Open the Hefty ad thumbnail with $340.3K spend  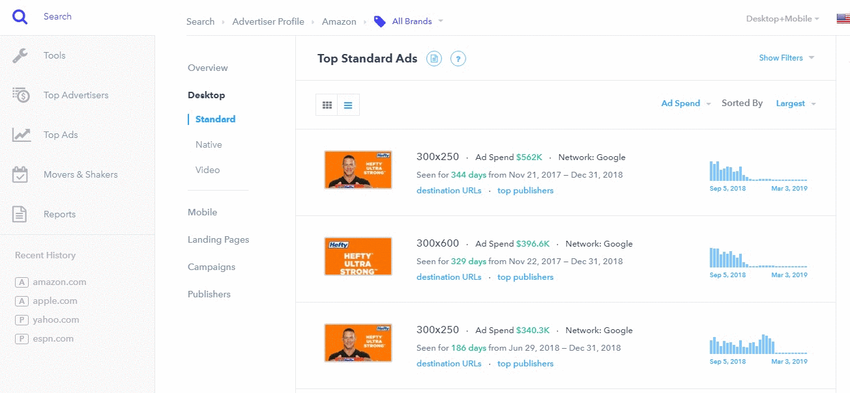(x=358, y=343)
